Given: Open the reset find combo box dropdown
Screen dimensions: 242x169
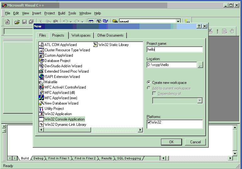Looking at the screenshot, I should 178,21.
